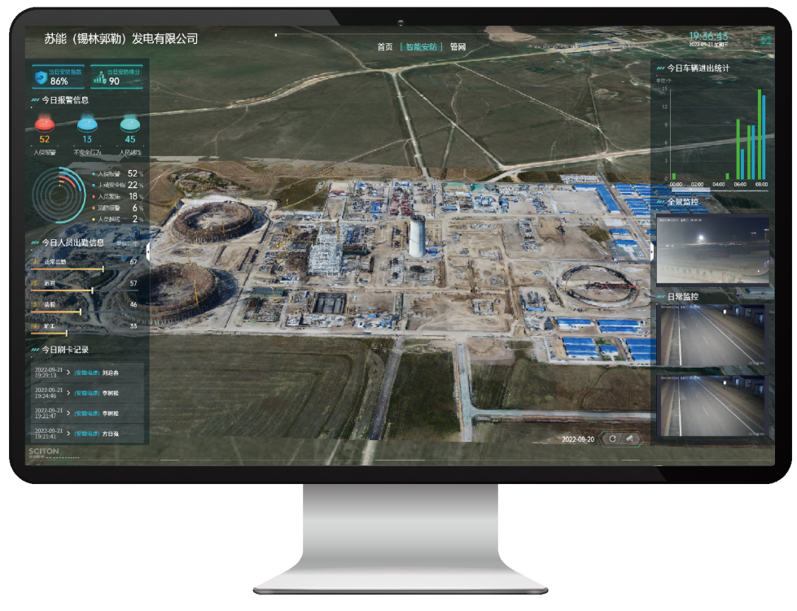Open the 全景监控 panoramic camera feed
This screenshot has height=611, width=797.
click(712, 250)
